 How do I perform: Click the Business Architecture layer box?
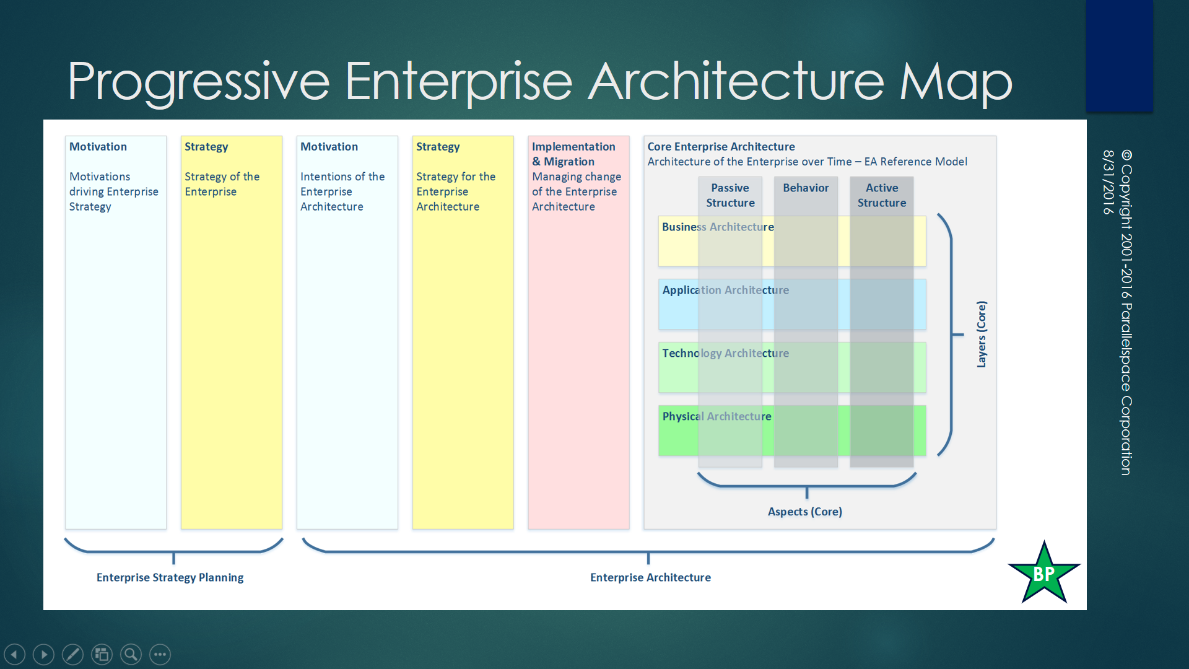(678, 242)
